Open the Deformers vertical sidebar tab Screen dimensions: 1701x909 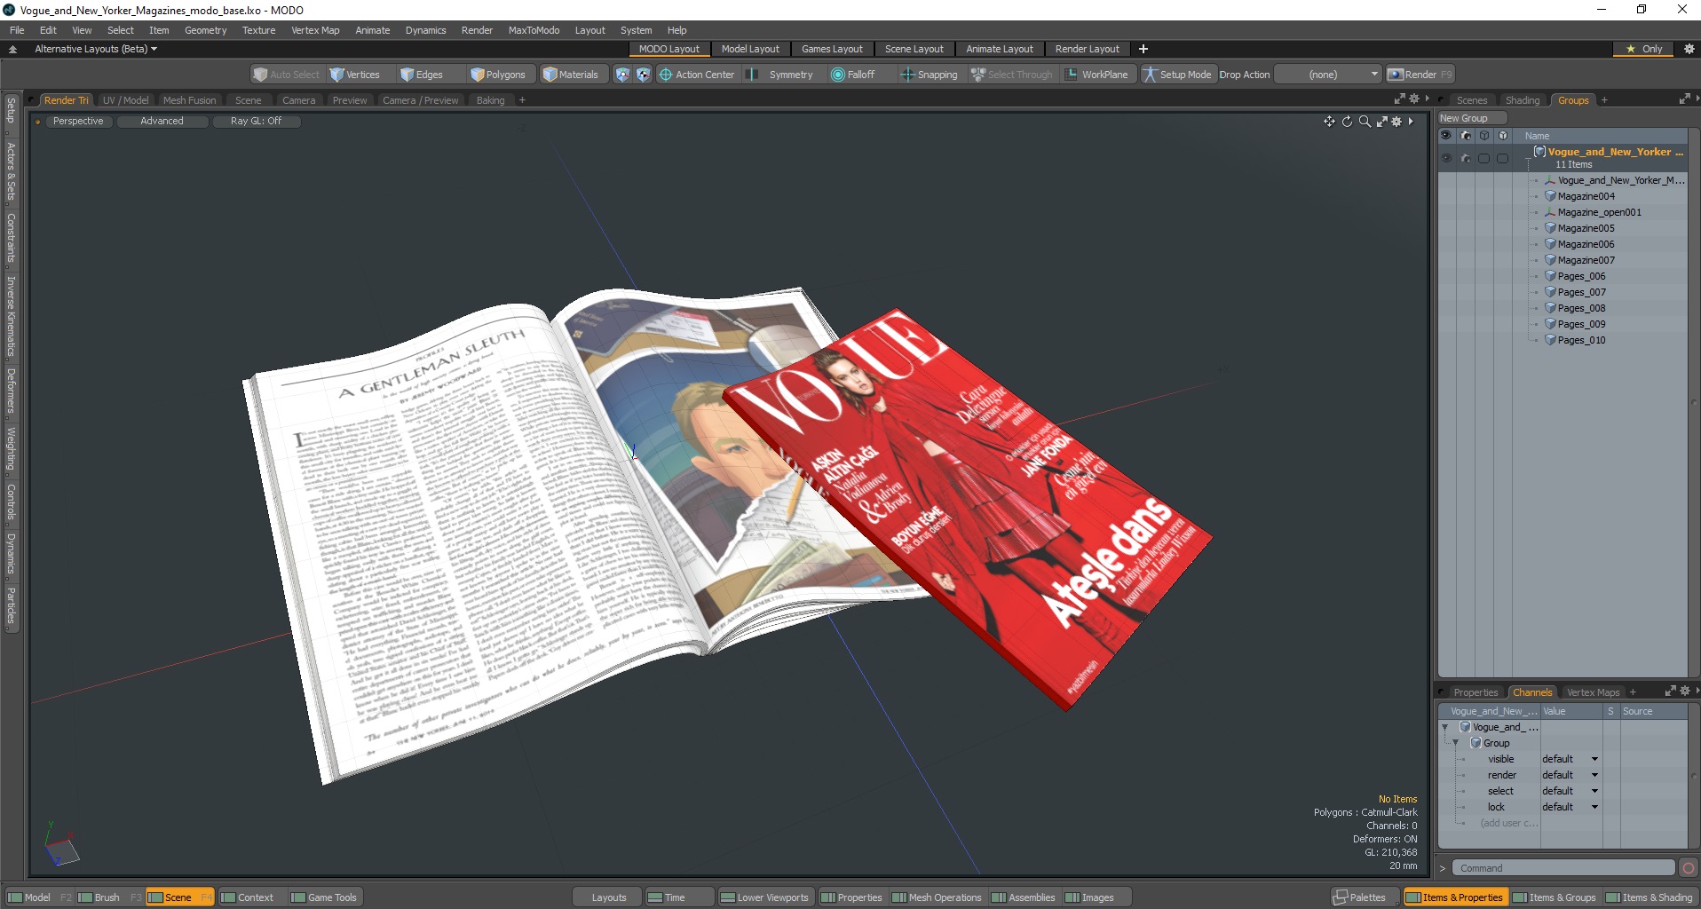11,391
